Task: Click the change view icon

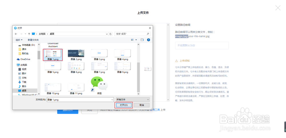Action: 132,40
